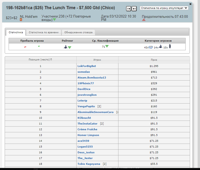Click Приз column header
Viewport: 200px width, 170px height.
point(154,60)
